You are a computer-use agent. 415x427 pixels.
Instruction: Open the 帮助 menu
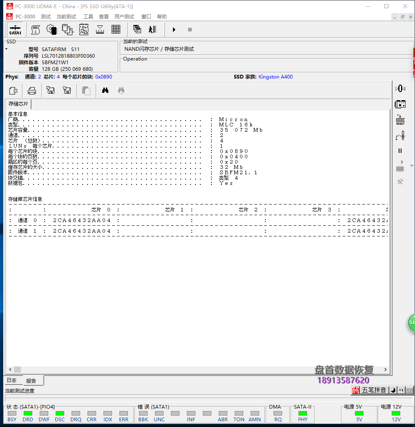point(162,17)
